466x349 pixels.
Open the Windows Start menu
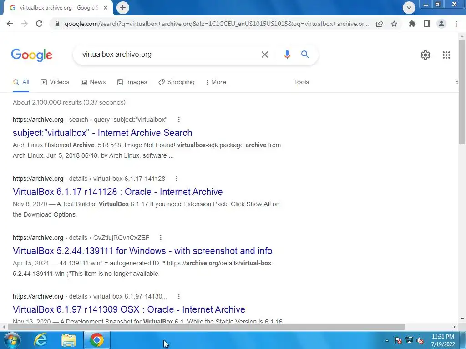click(11, 340)
